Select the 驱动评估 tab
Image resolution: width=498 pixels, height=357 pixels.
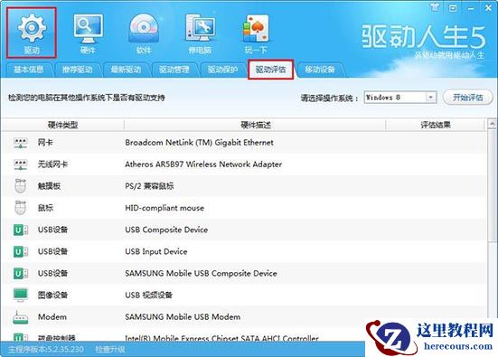270,70
